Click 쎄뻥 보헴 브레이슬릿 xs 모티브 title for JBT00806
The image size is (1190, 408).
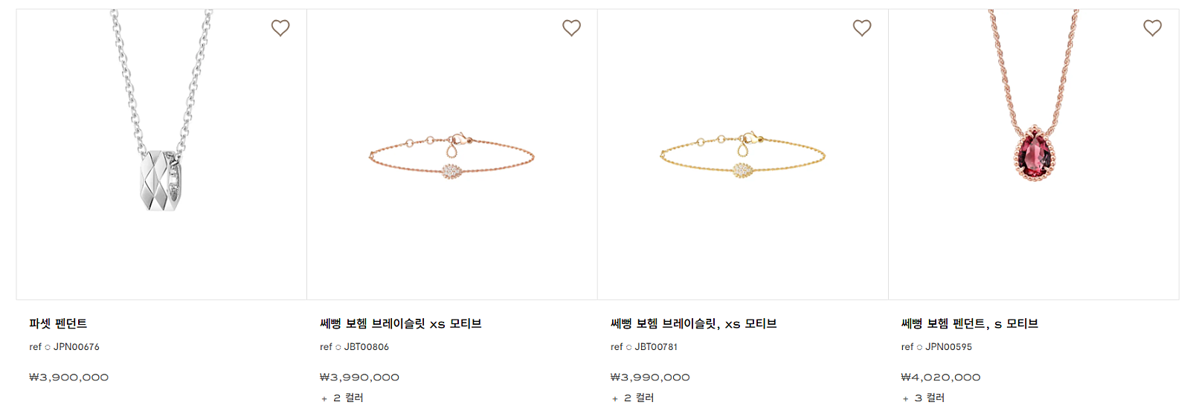click(401, 323)
